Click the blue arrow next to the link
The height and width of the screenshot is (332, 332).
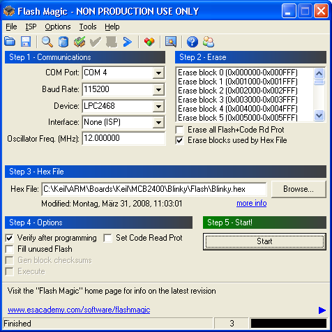coord(322,310)
